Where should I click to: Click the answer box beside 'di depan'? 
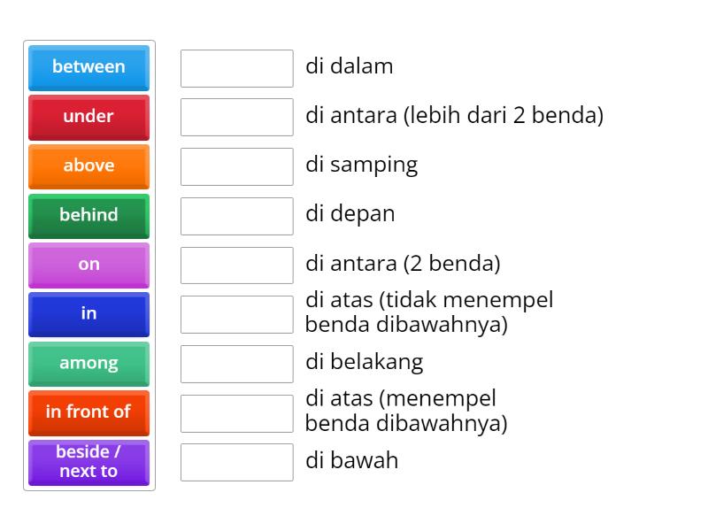pyautogui.click(x=236, y=216)
